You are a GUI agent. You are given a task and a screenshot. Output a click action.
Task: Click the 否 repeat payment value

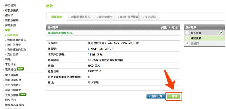tap(89, 77)
